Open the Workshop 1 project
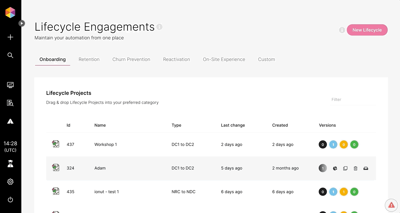The height and width of the screenshot is (213, 400). pos(106,144)
